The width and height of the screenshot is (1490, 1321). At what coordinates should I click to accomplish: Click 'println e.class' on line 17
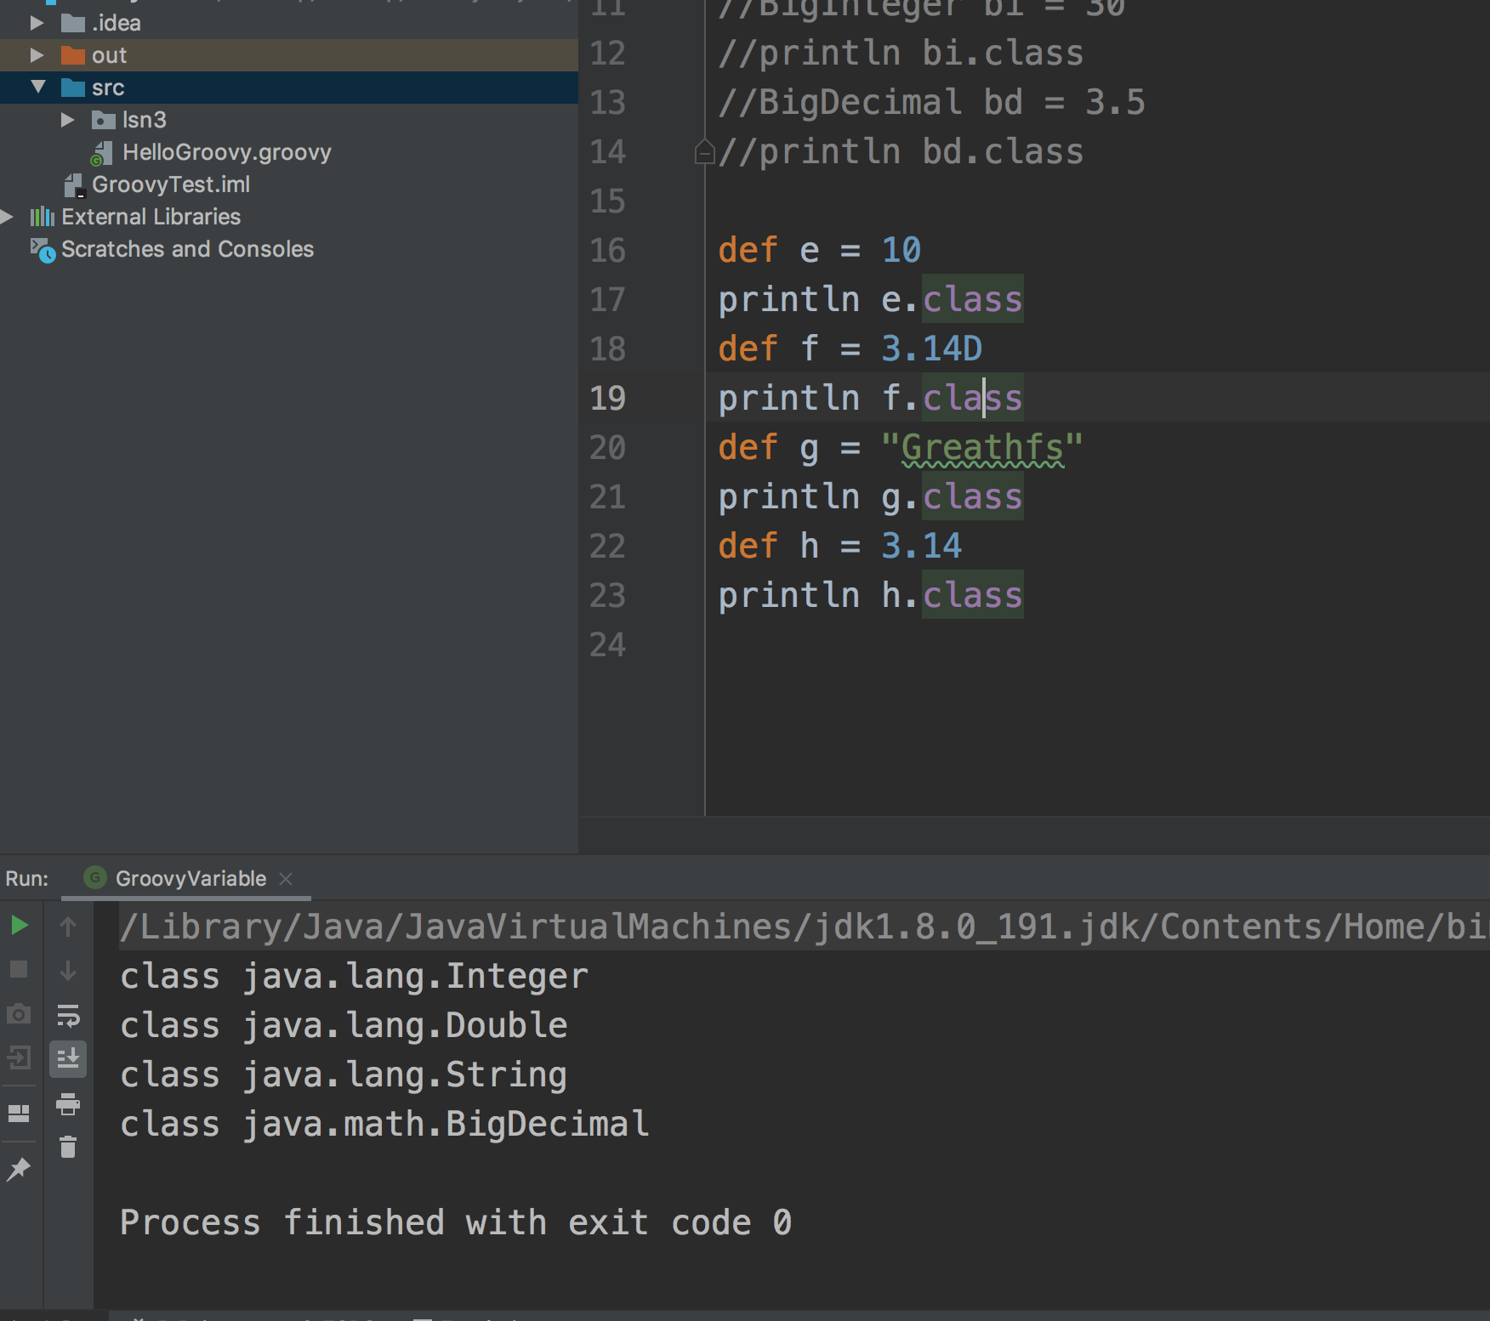[x=870, y=299]
